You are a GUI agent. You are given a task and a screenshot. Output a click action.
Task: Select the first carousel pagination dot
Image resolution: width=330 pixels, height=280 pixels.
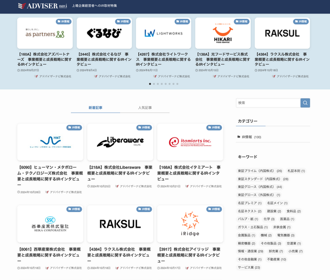pyautogui.click(x=150, y=84)
